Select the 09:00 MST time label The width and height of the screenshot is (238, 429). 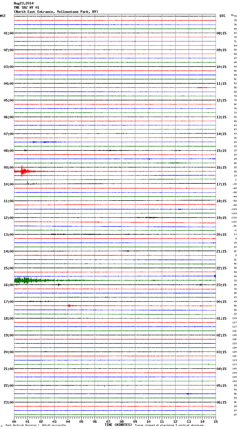(x=8, y=168)
